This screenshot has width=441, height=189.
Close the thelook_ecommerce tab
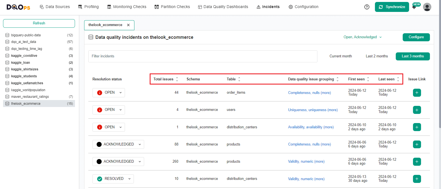click(128, 25)
